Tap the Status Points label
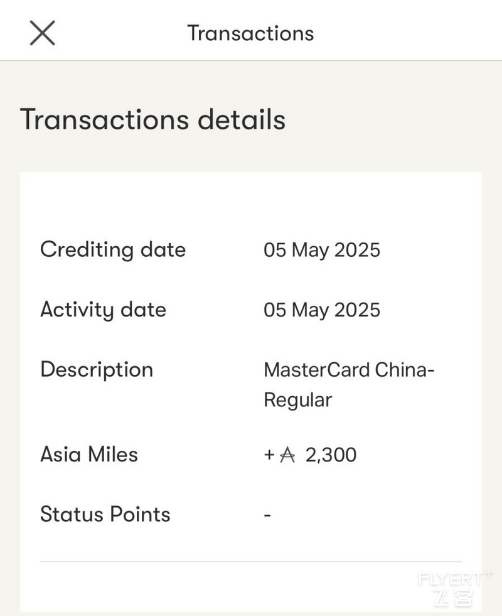502x616 pixels. pos(105,514)
